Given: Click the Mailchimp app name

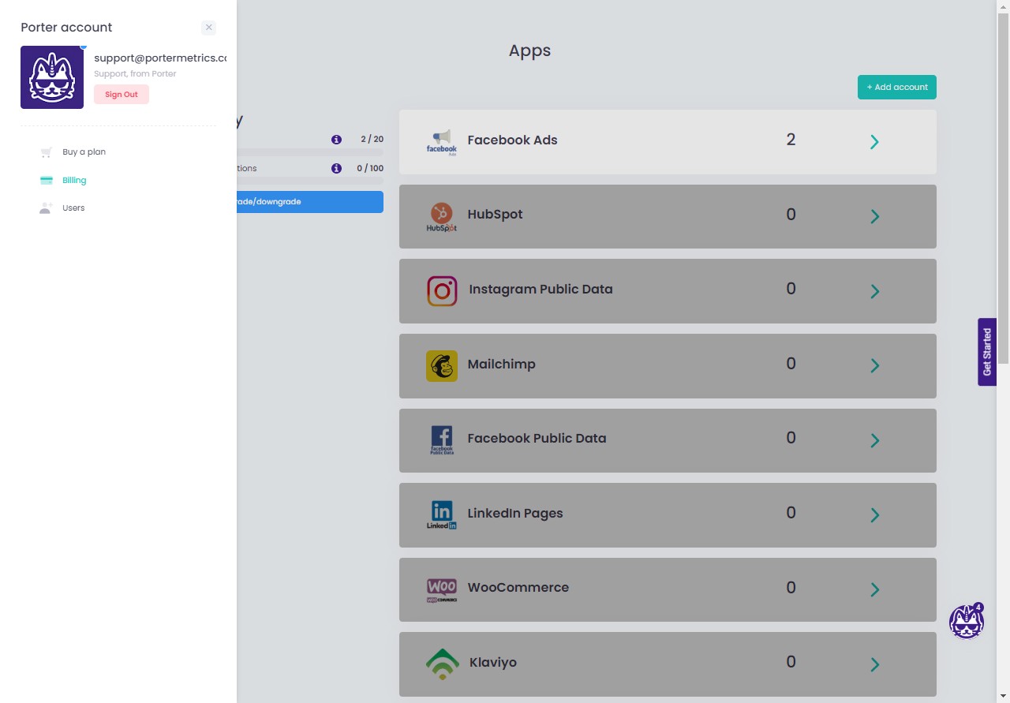Looking at the screenshot, I should 501,365.
